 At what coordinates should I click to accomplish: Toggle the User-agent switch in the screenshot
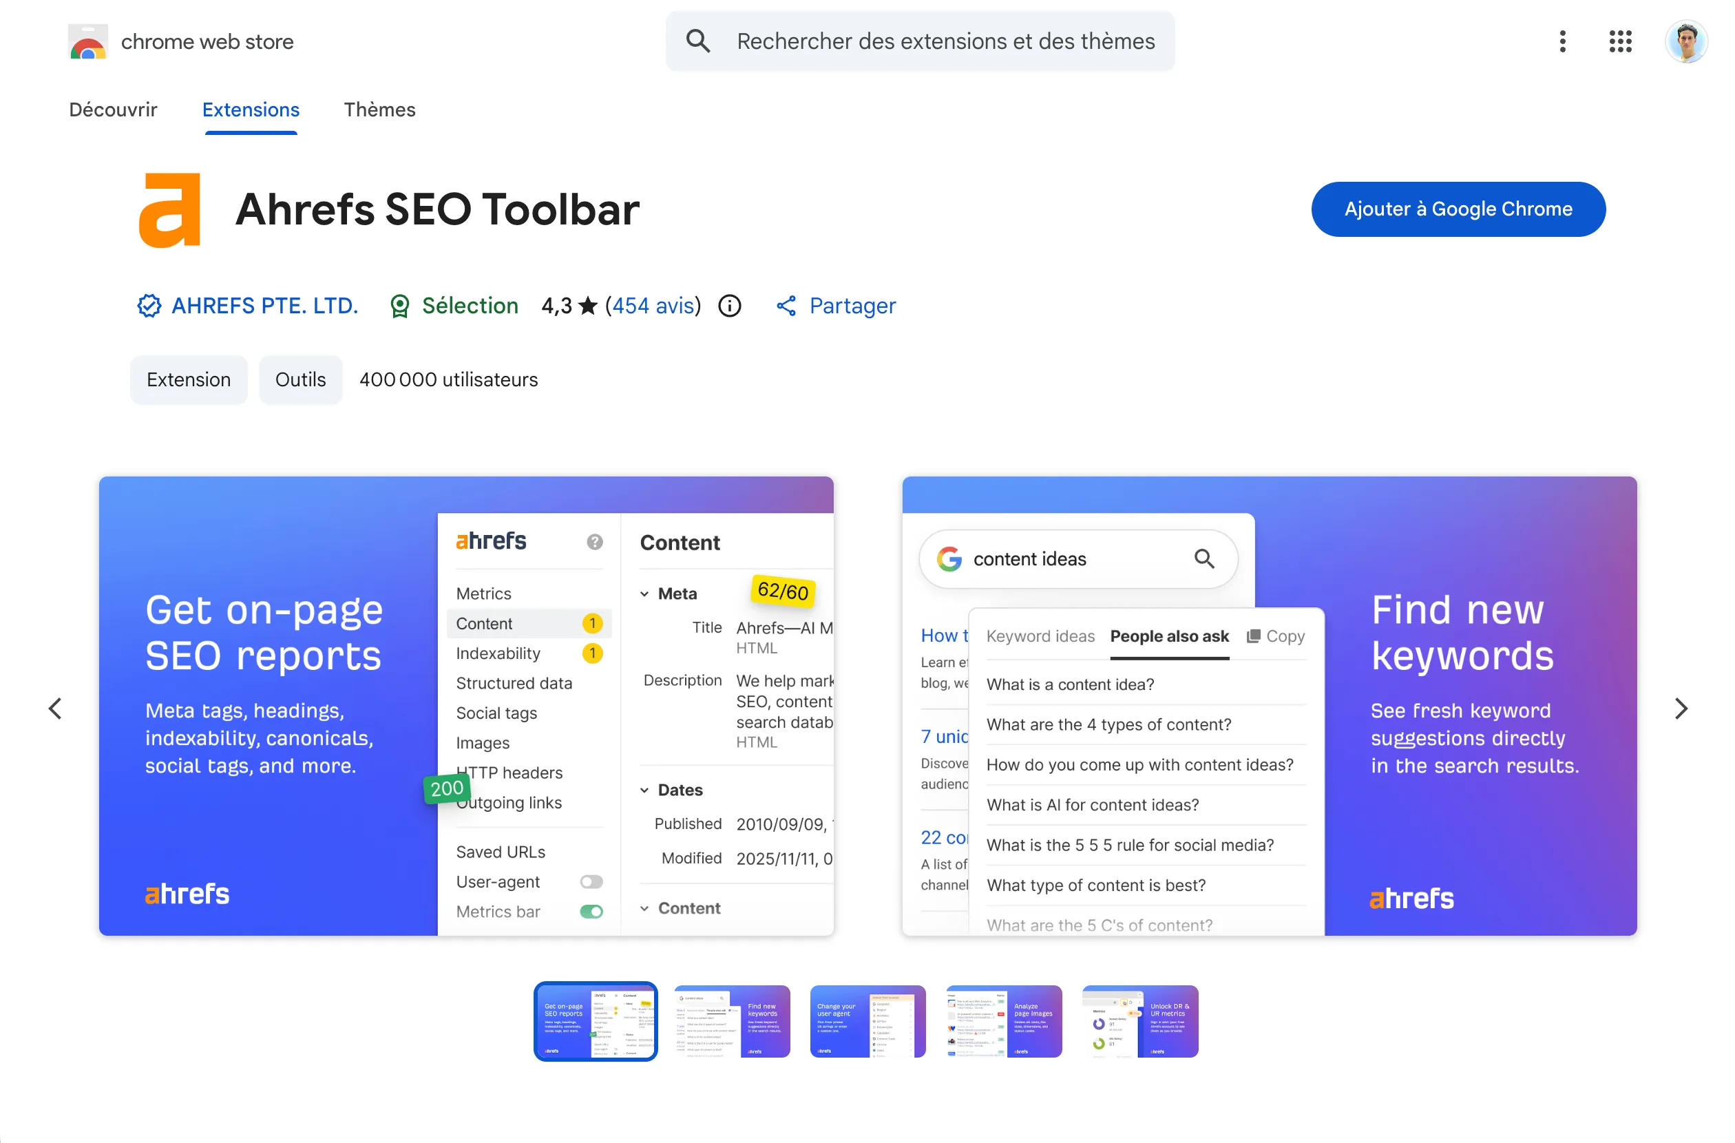(x=591, y=882)
